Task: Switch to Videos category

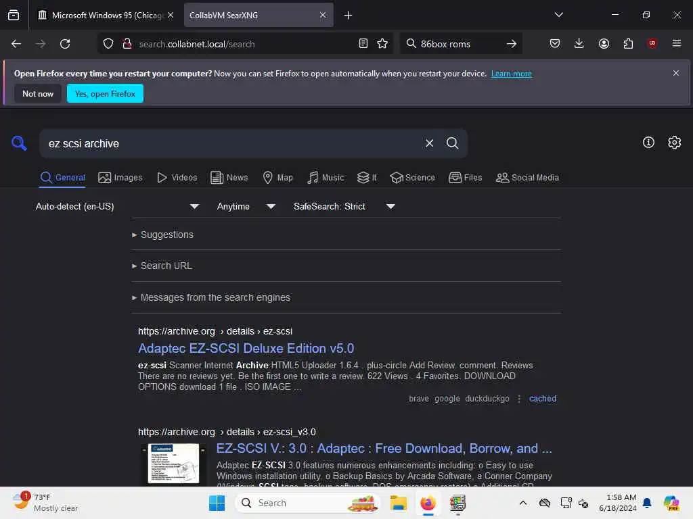Action: click(177, 178)
